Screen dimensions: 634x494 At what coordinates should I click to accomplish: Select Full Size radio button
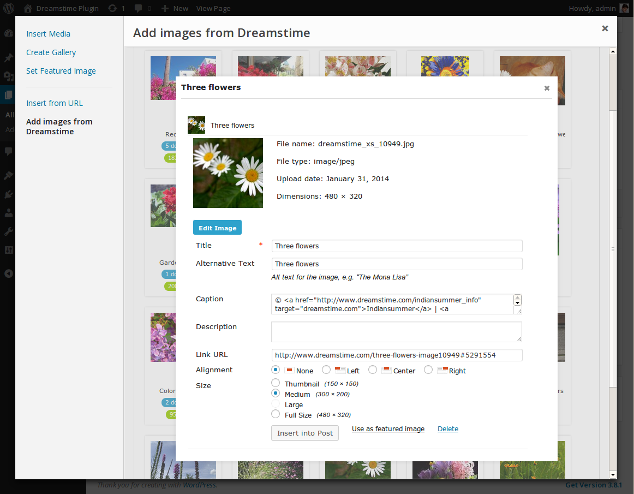point(276,414)
